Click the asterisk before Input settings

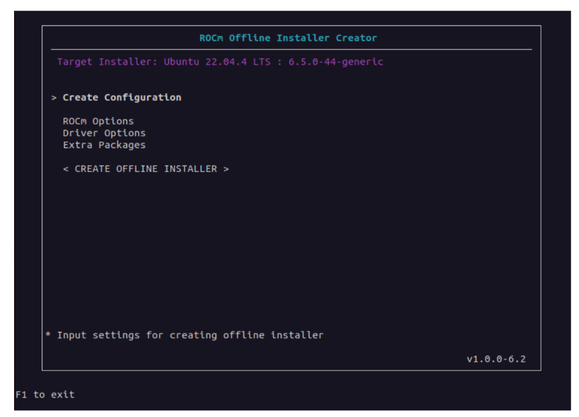click(x=48, y=336)
